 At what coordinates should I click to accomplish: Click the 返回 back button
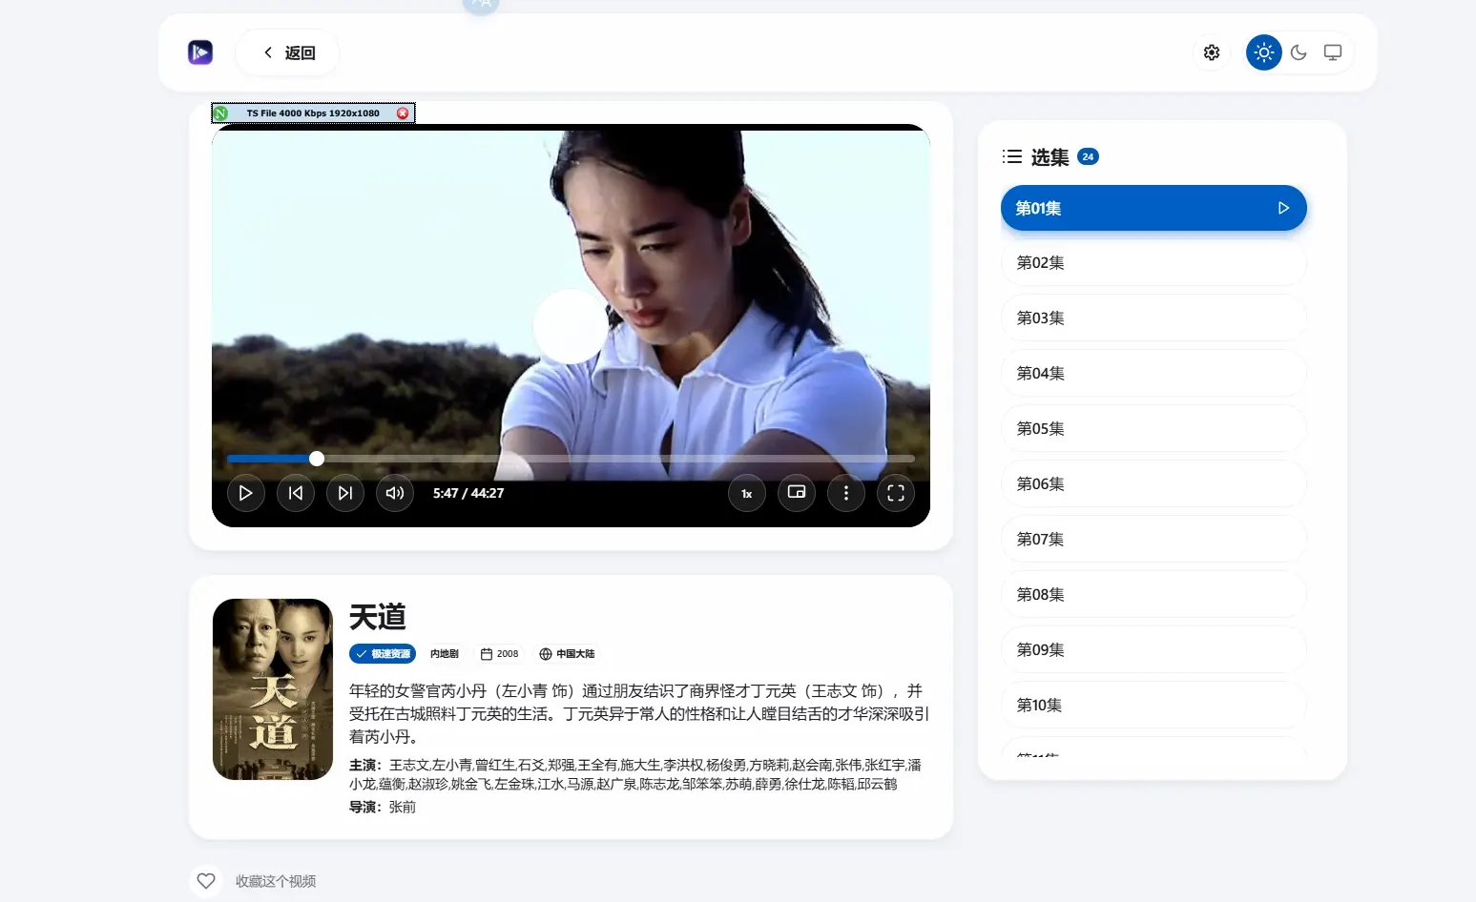286,52
